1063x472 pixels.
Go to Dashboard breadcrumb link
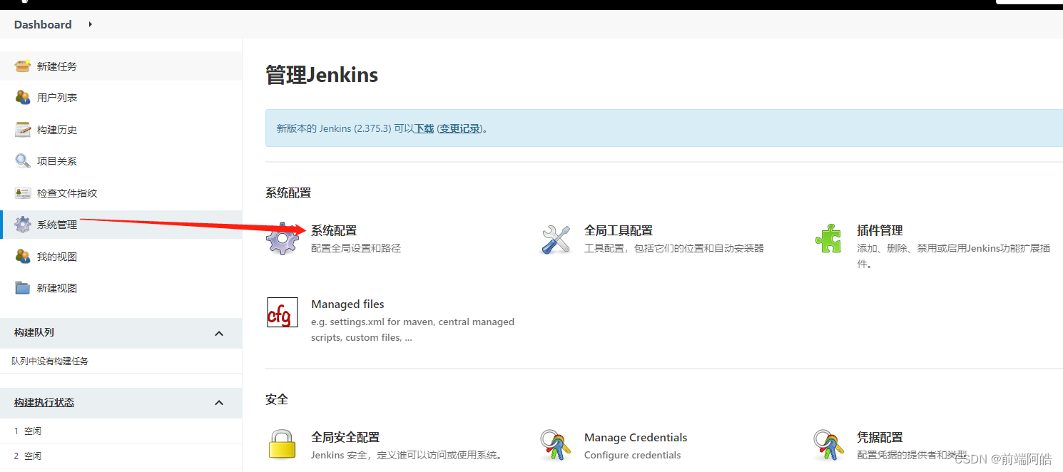[43, 24]
